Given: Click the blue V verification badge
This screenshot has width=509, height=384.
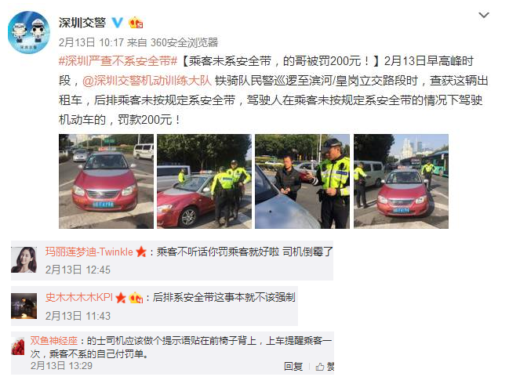Looking at the screenshot, I should (x=118, y=23).
